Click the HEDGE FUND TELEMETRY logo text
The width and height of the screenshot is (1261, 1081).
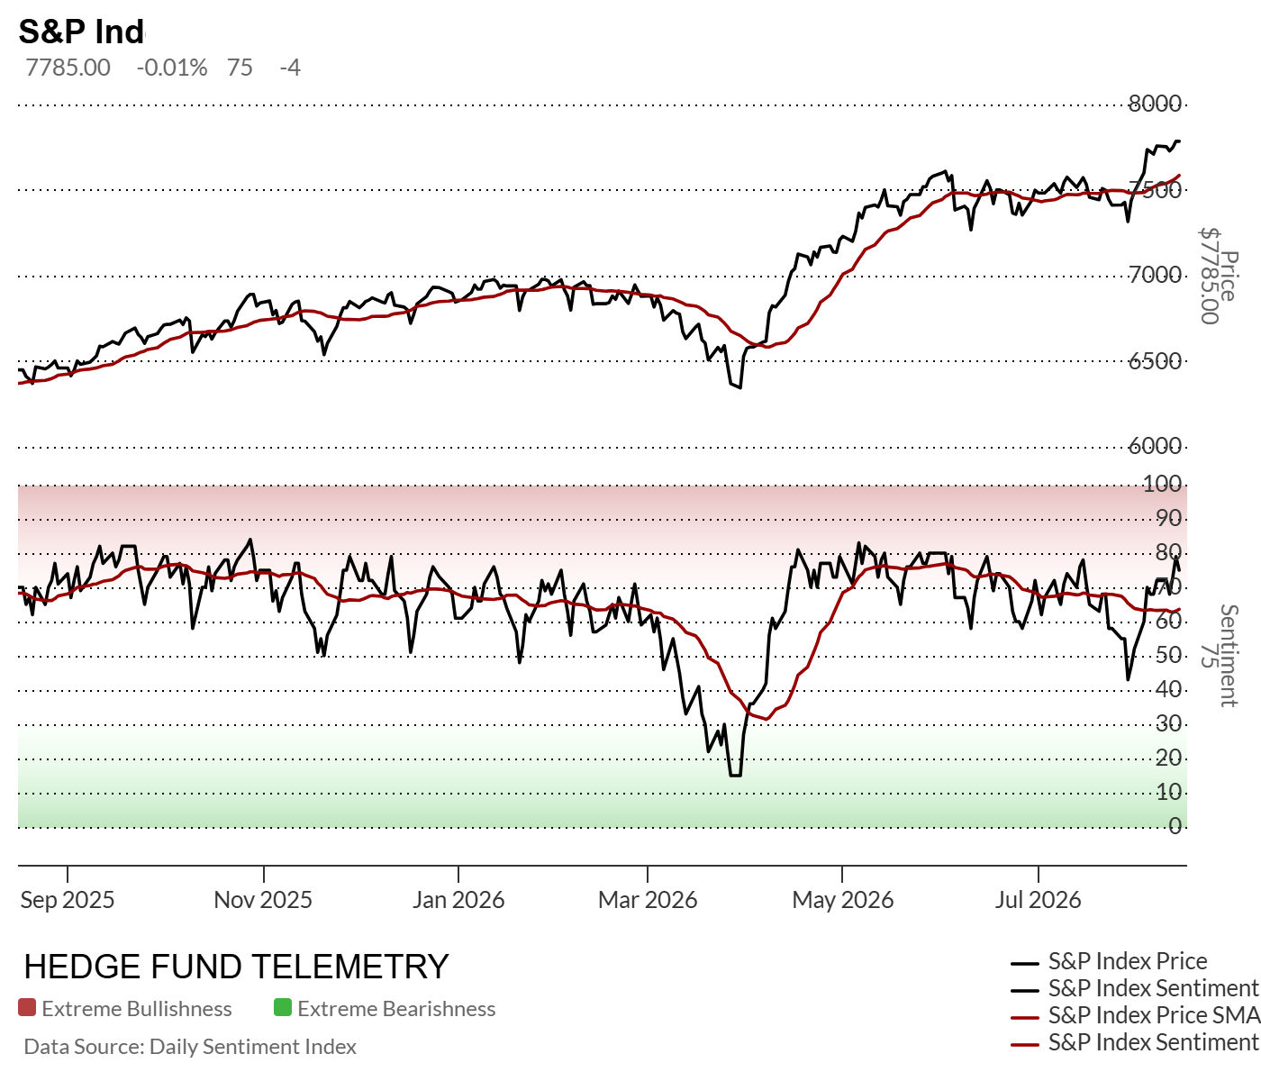tap(236, 967)
